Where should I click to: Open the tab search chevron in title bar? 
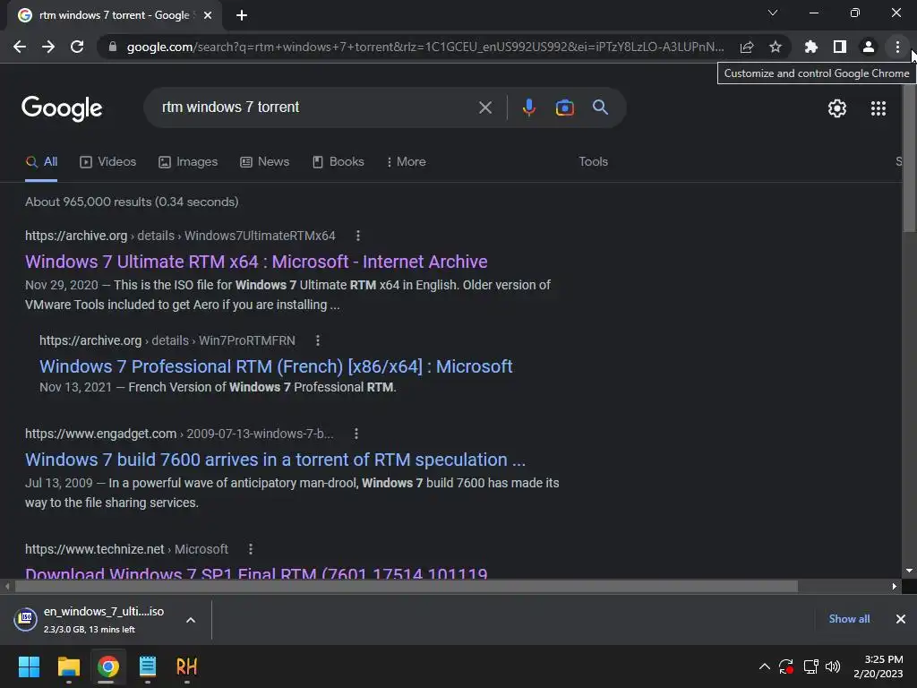[x=773, y=13]
